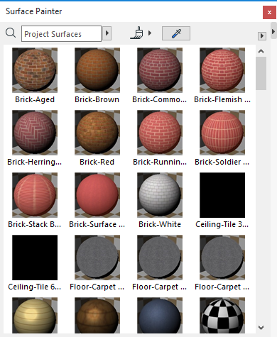Pick the Brick-Herring... surface thumbnail
This screenshot has width=277, height=337.
tap(35, 133)
